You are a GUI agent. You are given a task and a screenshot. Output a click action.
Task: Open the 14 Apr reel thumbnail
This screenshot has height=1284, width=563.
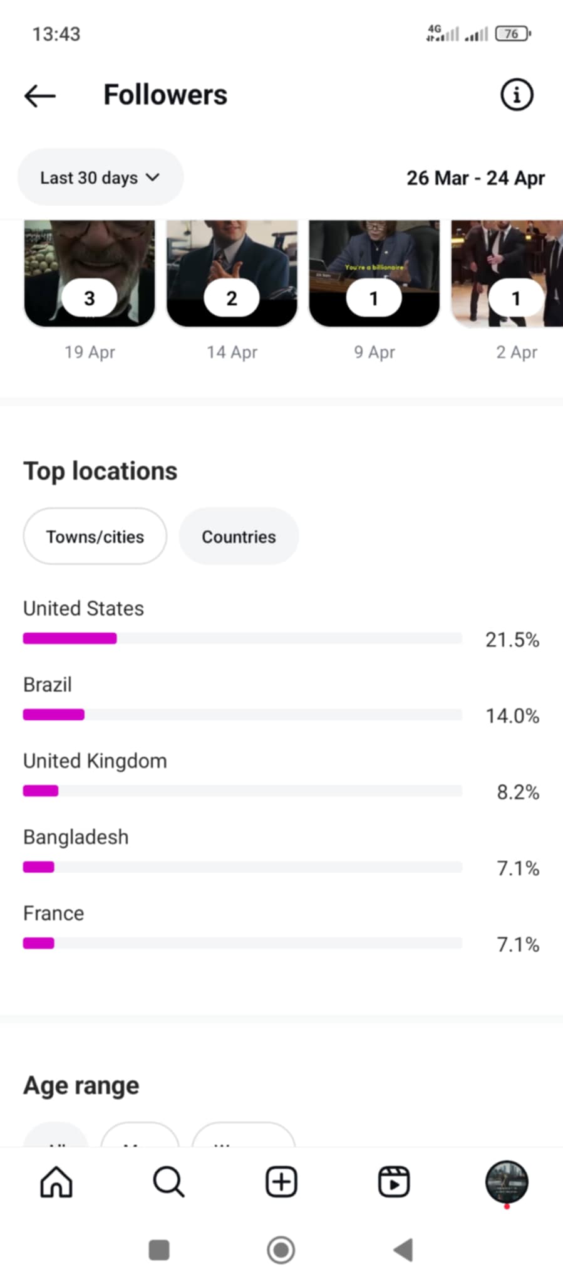[x=232, y=273]
